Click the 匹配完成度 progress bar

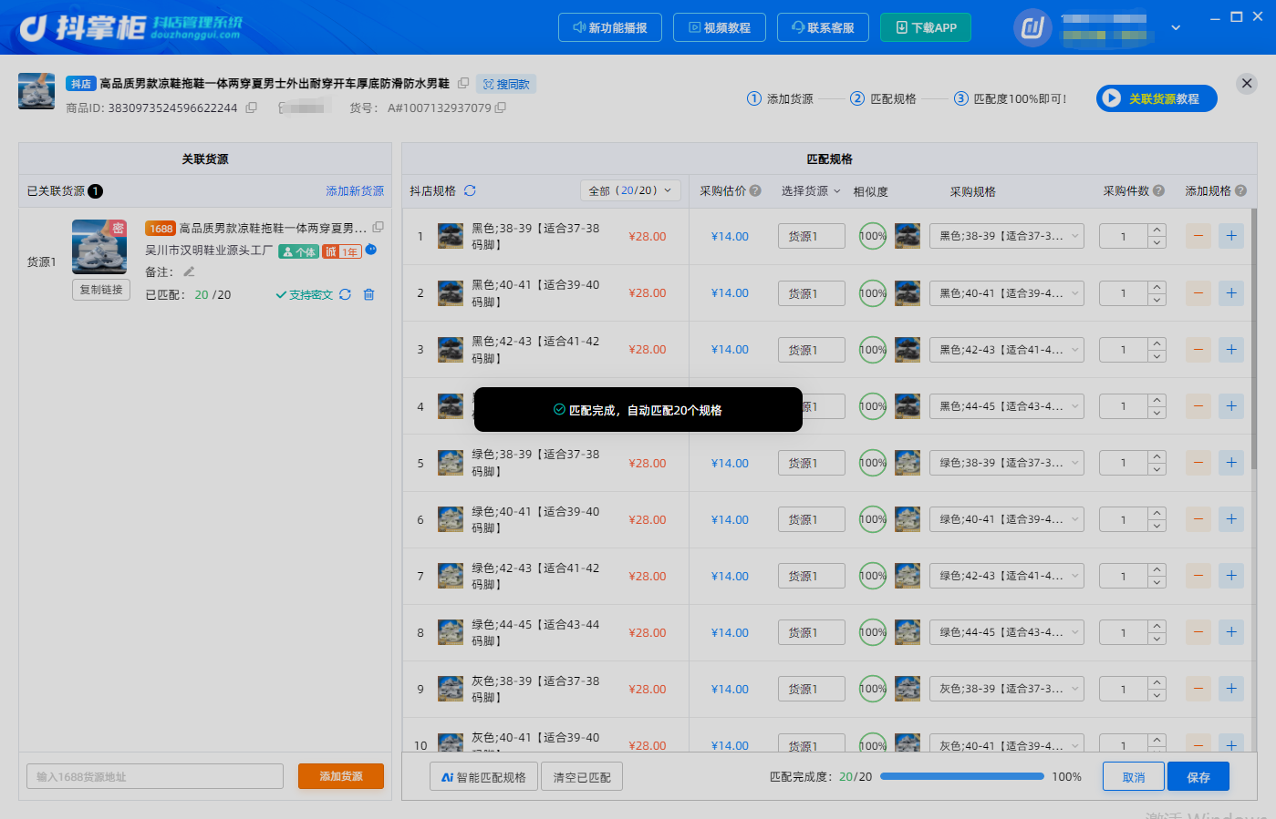(x=962, y=776)
